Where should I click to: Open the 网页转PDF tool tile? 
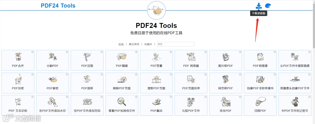point(225,83)
